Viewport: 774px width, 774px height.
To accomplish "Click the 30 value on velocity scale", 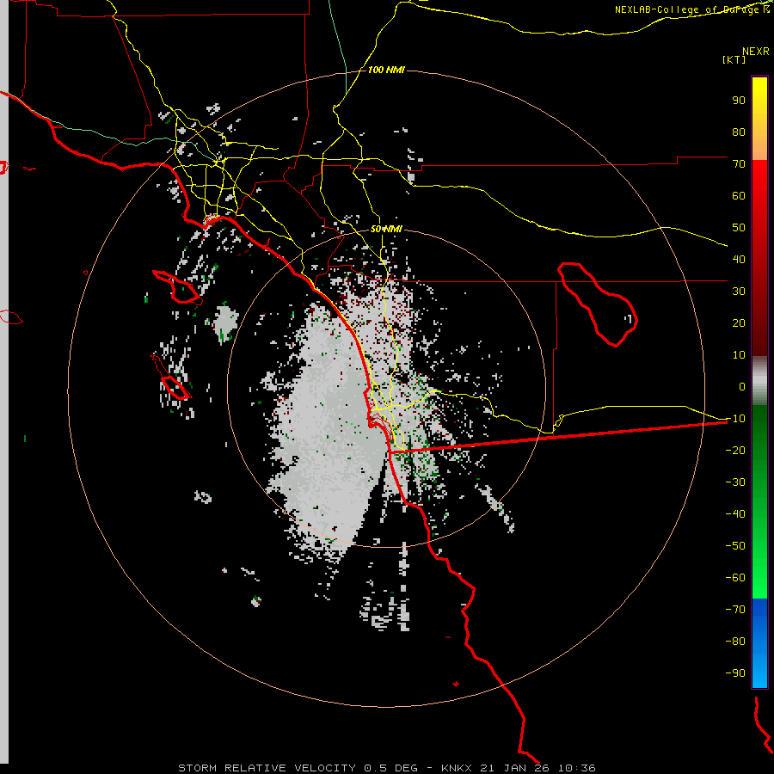I will [x=739, y=292].
